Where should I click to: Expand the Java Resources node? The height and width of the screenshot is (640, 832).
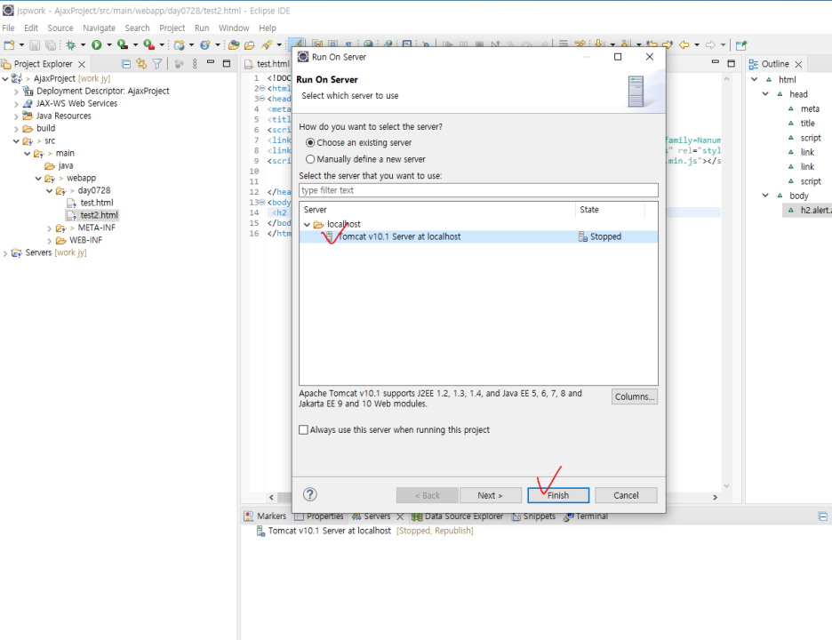point(16,116)
